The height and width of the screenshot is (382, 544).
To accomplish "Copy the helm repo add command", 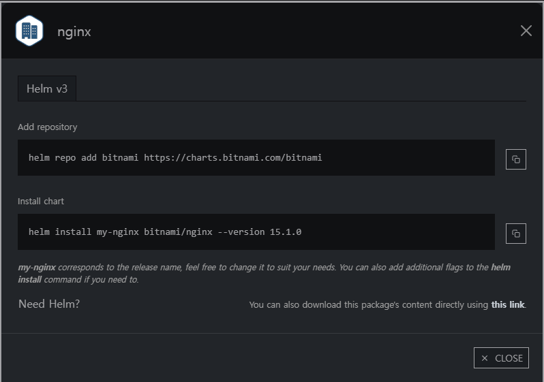I will [515, 159].
